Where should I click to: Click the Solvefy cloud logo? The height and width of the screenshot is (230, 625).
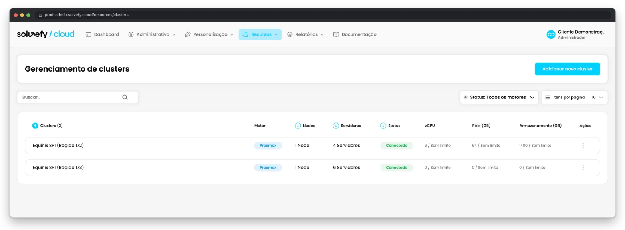point(45,34)
